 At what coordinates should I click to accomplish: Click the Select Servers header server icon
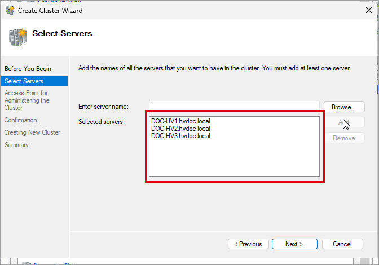[17, 37]
